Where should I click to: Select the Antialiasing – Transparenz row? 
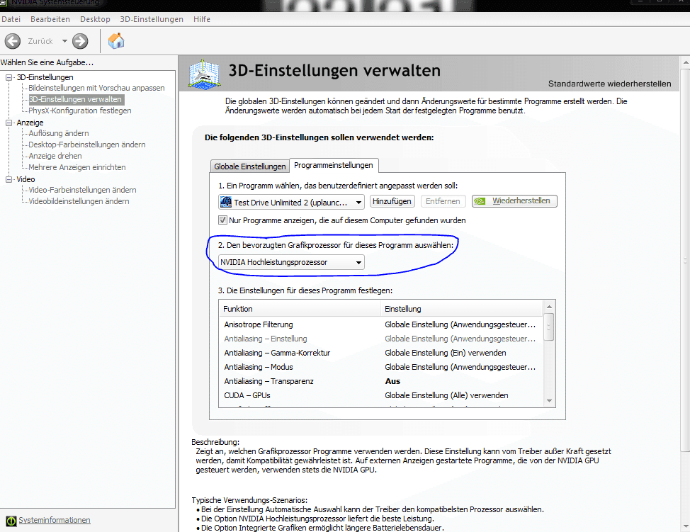pos(380,381)
